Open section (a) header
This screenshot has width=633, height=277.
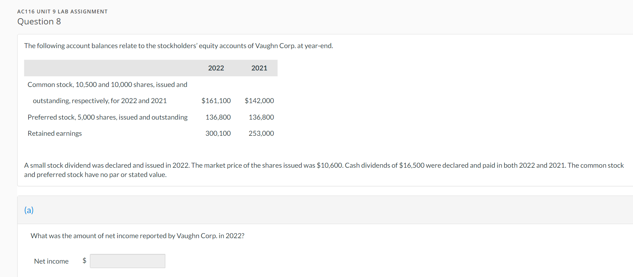[x=29, y=210]
